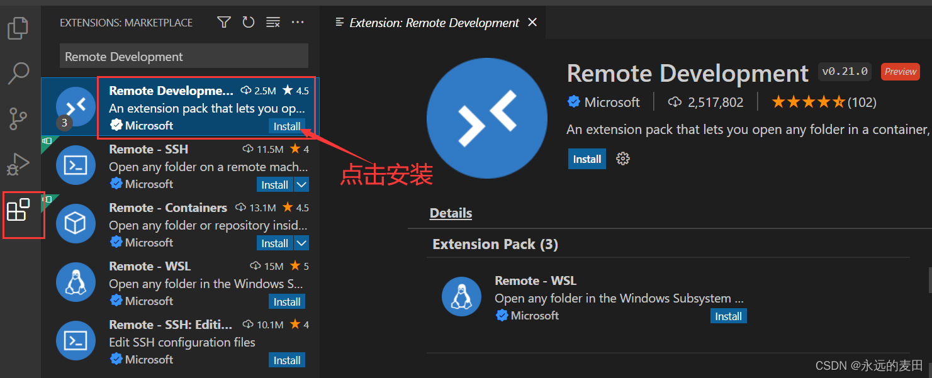Viewport: 932px width, 378px height.
Task: Select Remote - SSH: Editing list entry title
Action: 171,325
